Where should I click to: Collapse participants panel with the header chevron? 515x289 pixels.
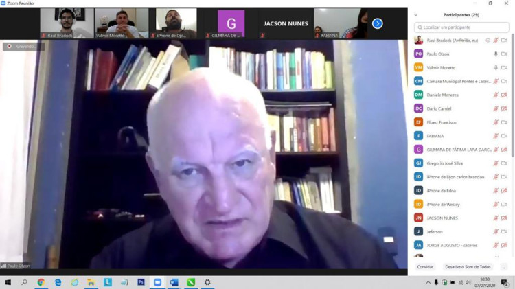click(x=416, y=15)
